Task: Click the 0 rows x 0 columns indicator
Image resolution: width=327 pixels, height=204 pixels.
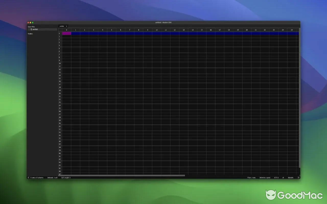Action: [x=37, y=177]
